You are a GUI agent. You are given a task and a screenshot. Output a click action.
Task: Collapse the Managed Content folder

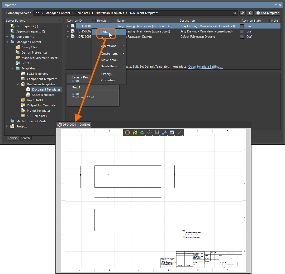[7, 42]
